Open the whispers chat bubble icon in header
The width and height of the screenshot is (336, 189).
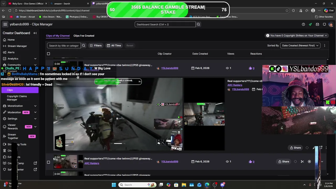pos(324,24)
